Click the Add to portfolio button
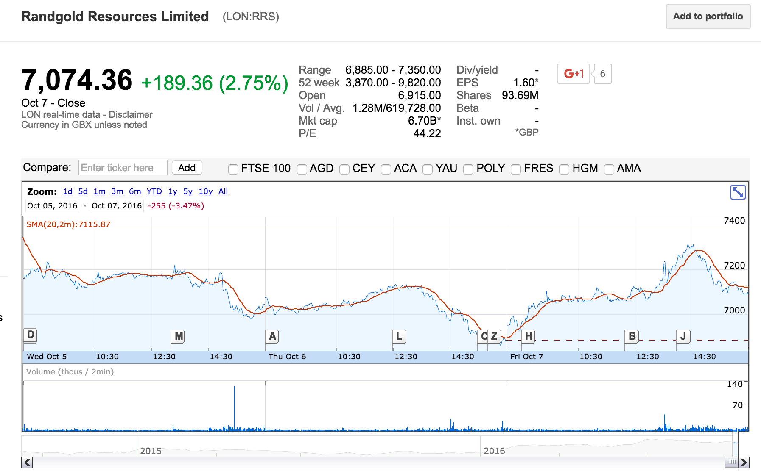This screenshot has height=471, width=761. point(708,17)
